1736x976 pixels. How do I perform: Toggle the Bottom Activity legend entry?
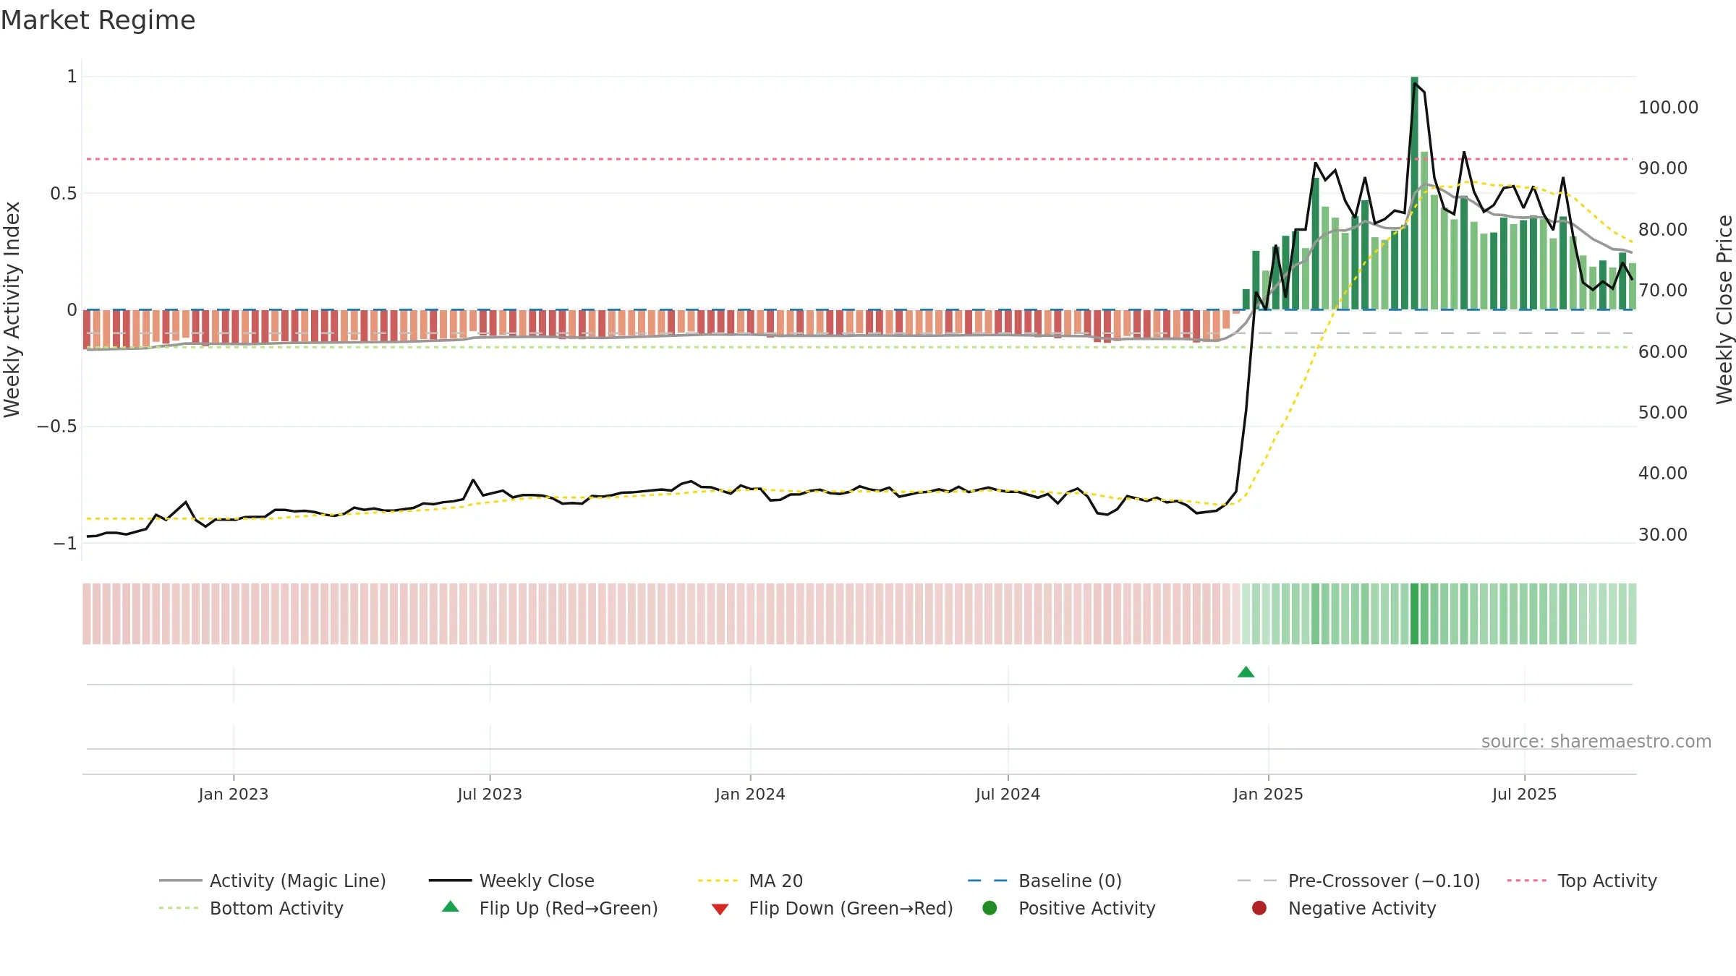[251, 908]
